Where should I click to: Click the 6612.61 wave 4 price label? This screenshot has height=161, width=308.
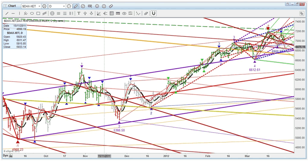tap(254, 70)
